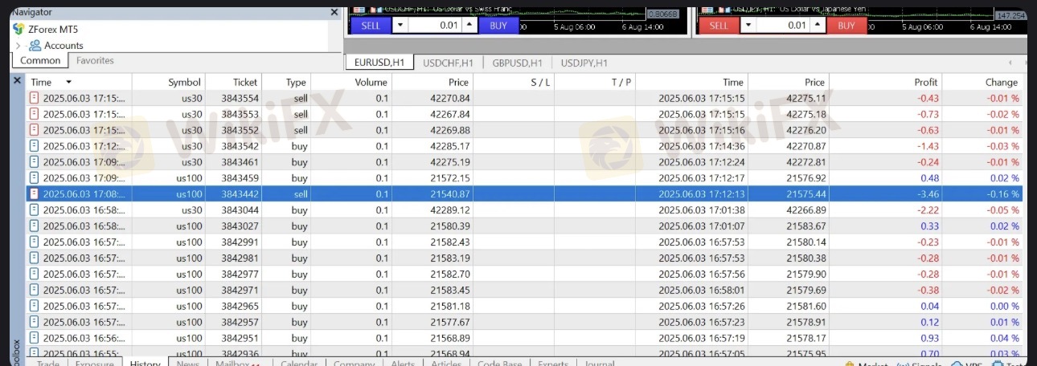
Task: Click the ZForex MT5 logo icon
Action: [x=18, y=29]
